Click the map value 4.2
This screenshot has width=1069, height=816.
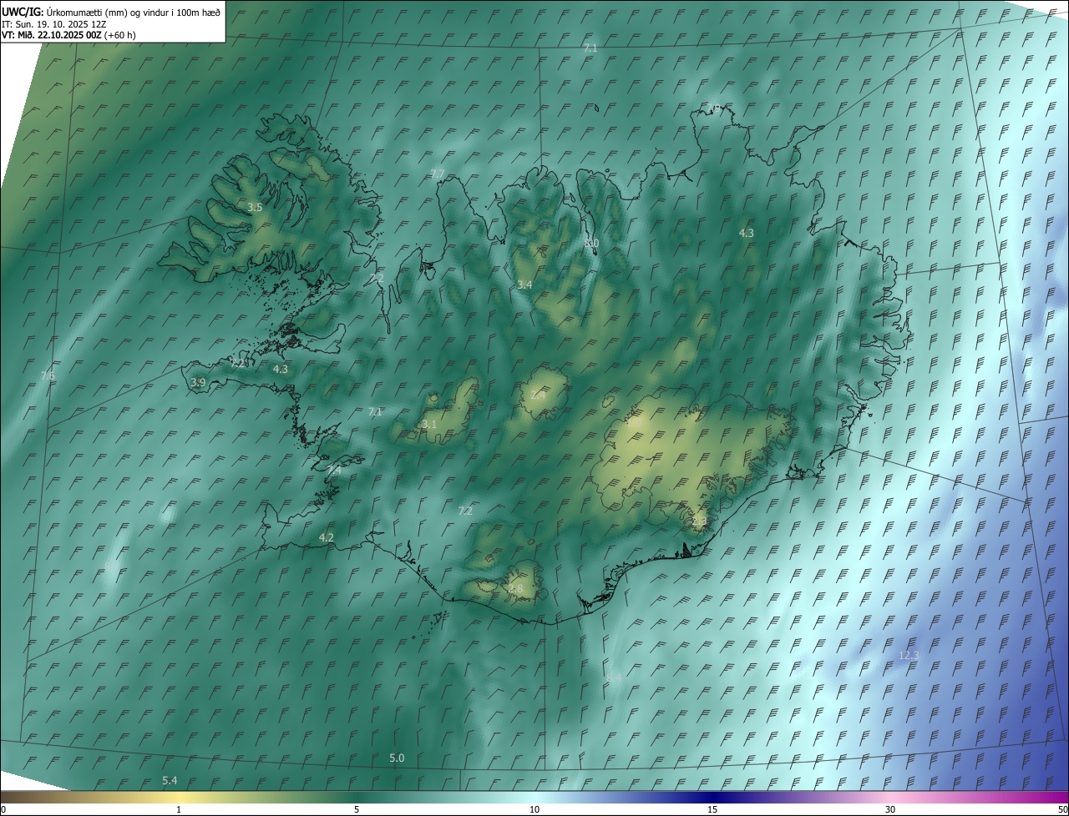click(327, 538)
